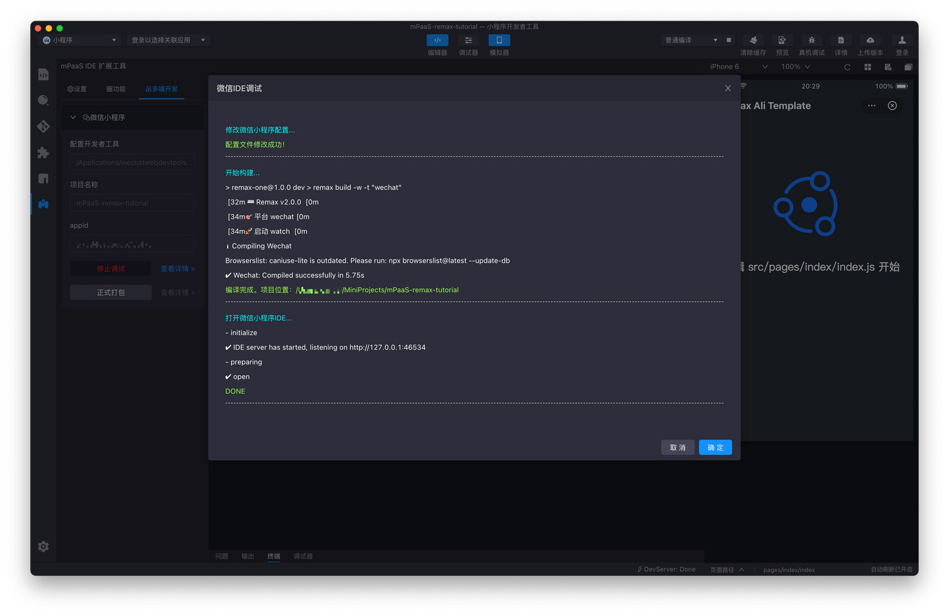
Task: Click the 确定 confirm button
Action: [715, 448]
